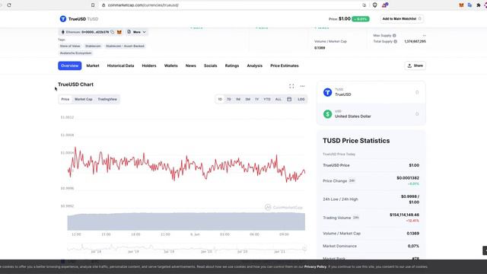The image size is (487, 274).
Task: Click the TrueUSD logo in sticky header
Action: coord(63,19)
